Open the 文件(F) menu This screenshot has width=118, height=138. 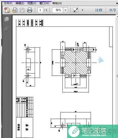(8, 3)
